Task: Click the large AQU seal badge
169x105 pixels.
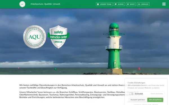Action: tap(35, 37)
